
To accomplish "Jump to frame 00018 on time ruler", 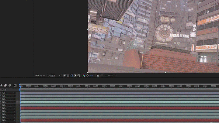I will coord(96,86).
